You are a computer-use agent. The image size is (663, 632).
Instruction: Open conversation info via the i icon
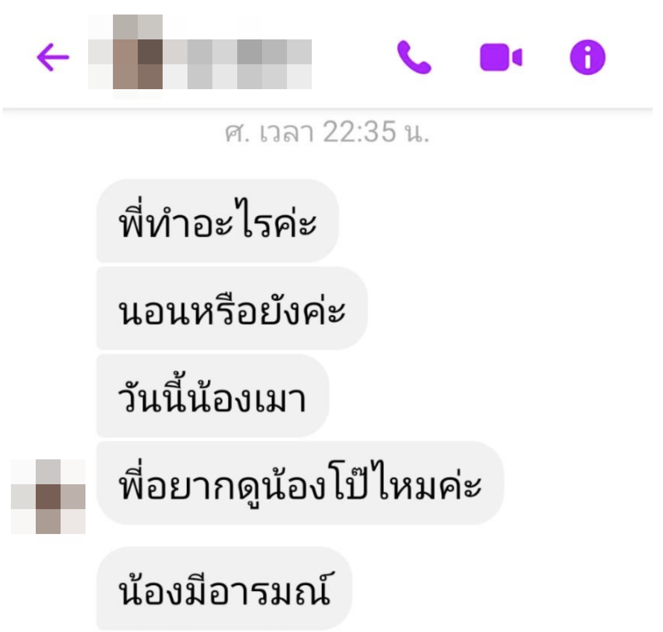pyautogui.click(x=587, y=57)
